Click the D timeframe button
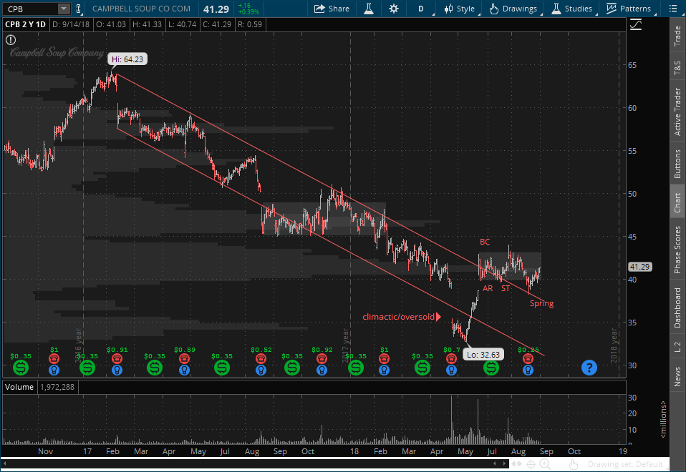This screenshot has height=472, width=686. click(x=421, y=9)
